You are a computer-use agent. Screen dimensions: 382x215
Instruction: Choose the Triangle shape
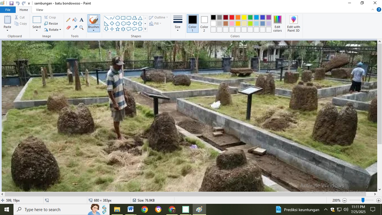(x=140, y=18)
